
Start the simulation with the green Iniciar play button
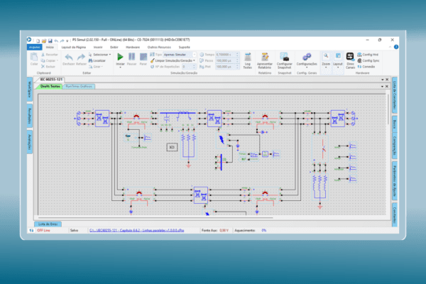coord(120,57)
